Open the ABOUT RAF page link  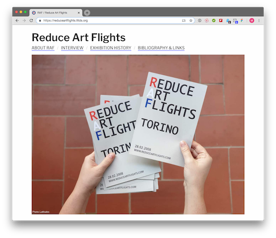(x=43, y=48)
